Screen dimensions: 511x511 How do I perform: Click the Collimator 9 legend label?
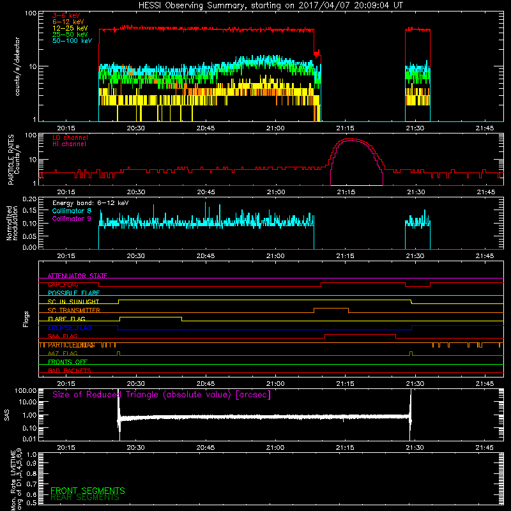coord(72,218)
